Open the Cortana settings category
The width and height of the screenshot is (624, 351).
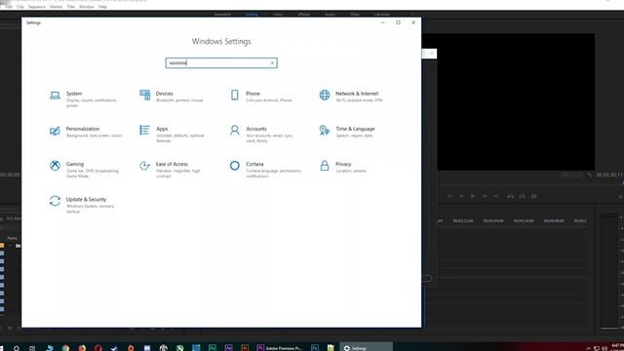click(265, 170)
